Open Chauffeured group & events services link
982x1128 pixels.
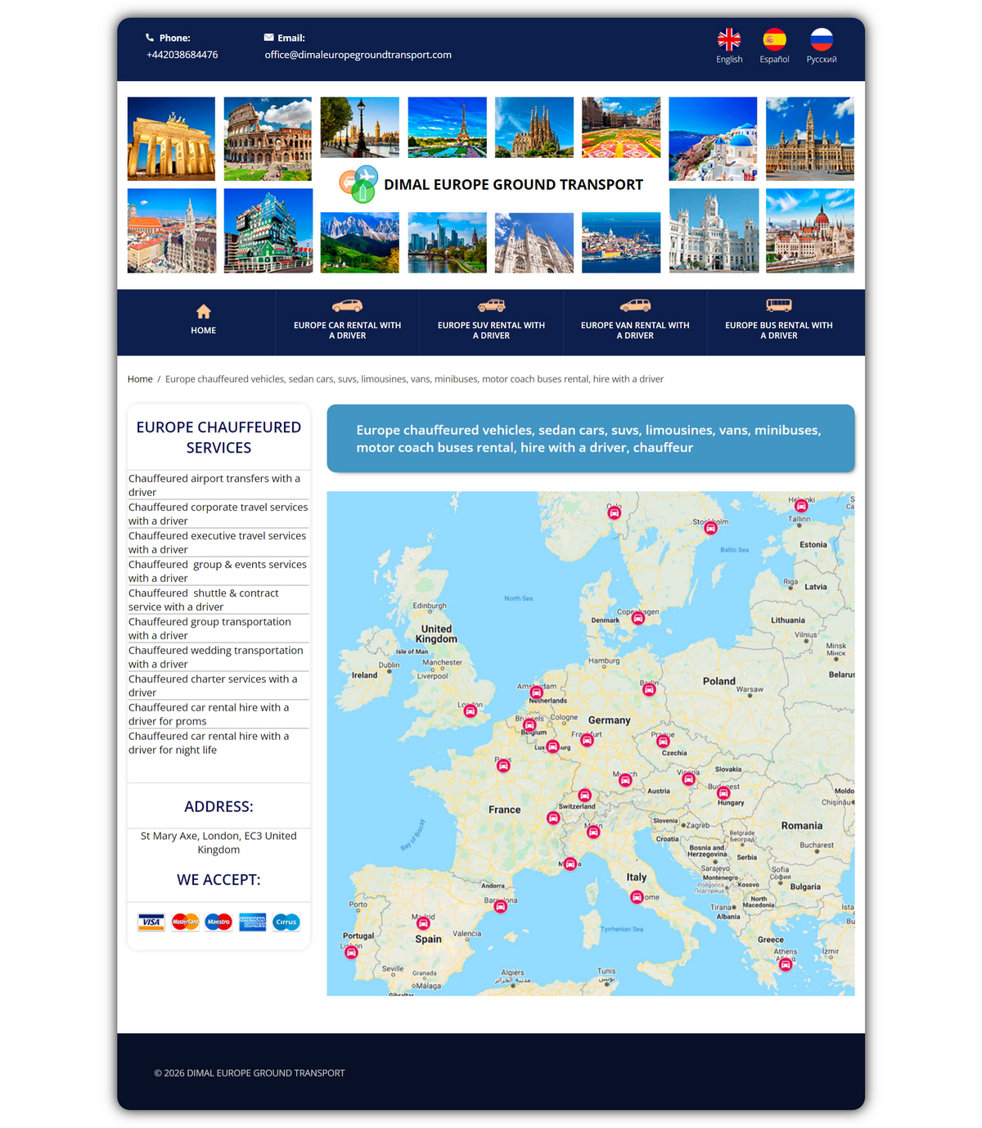coord(218,571)
